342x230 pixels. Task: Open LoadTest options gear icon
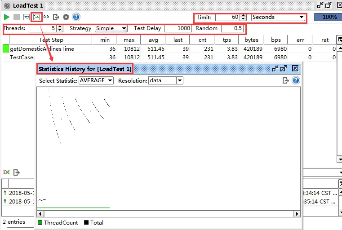66,17
